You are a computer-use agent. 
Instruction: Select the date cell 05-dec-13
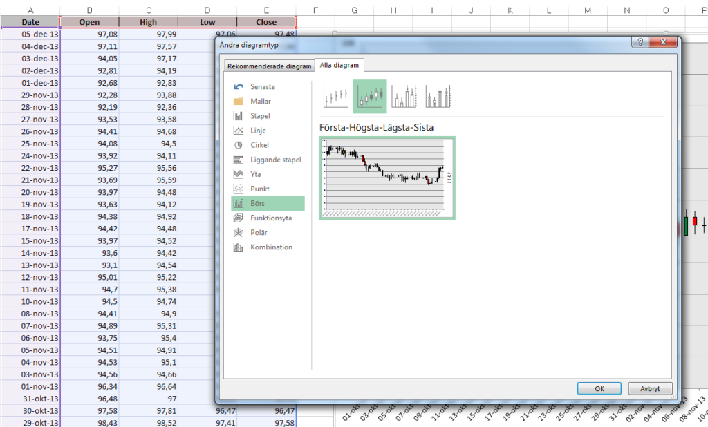pos(30,35)
